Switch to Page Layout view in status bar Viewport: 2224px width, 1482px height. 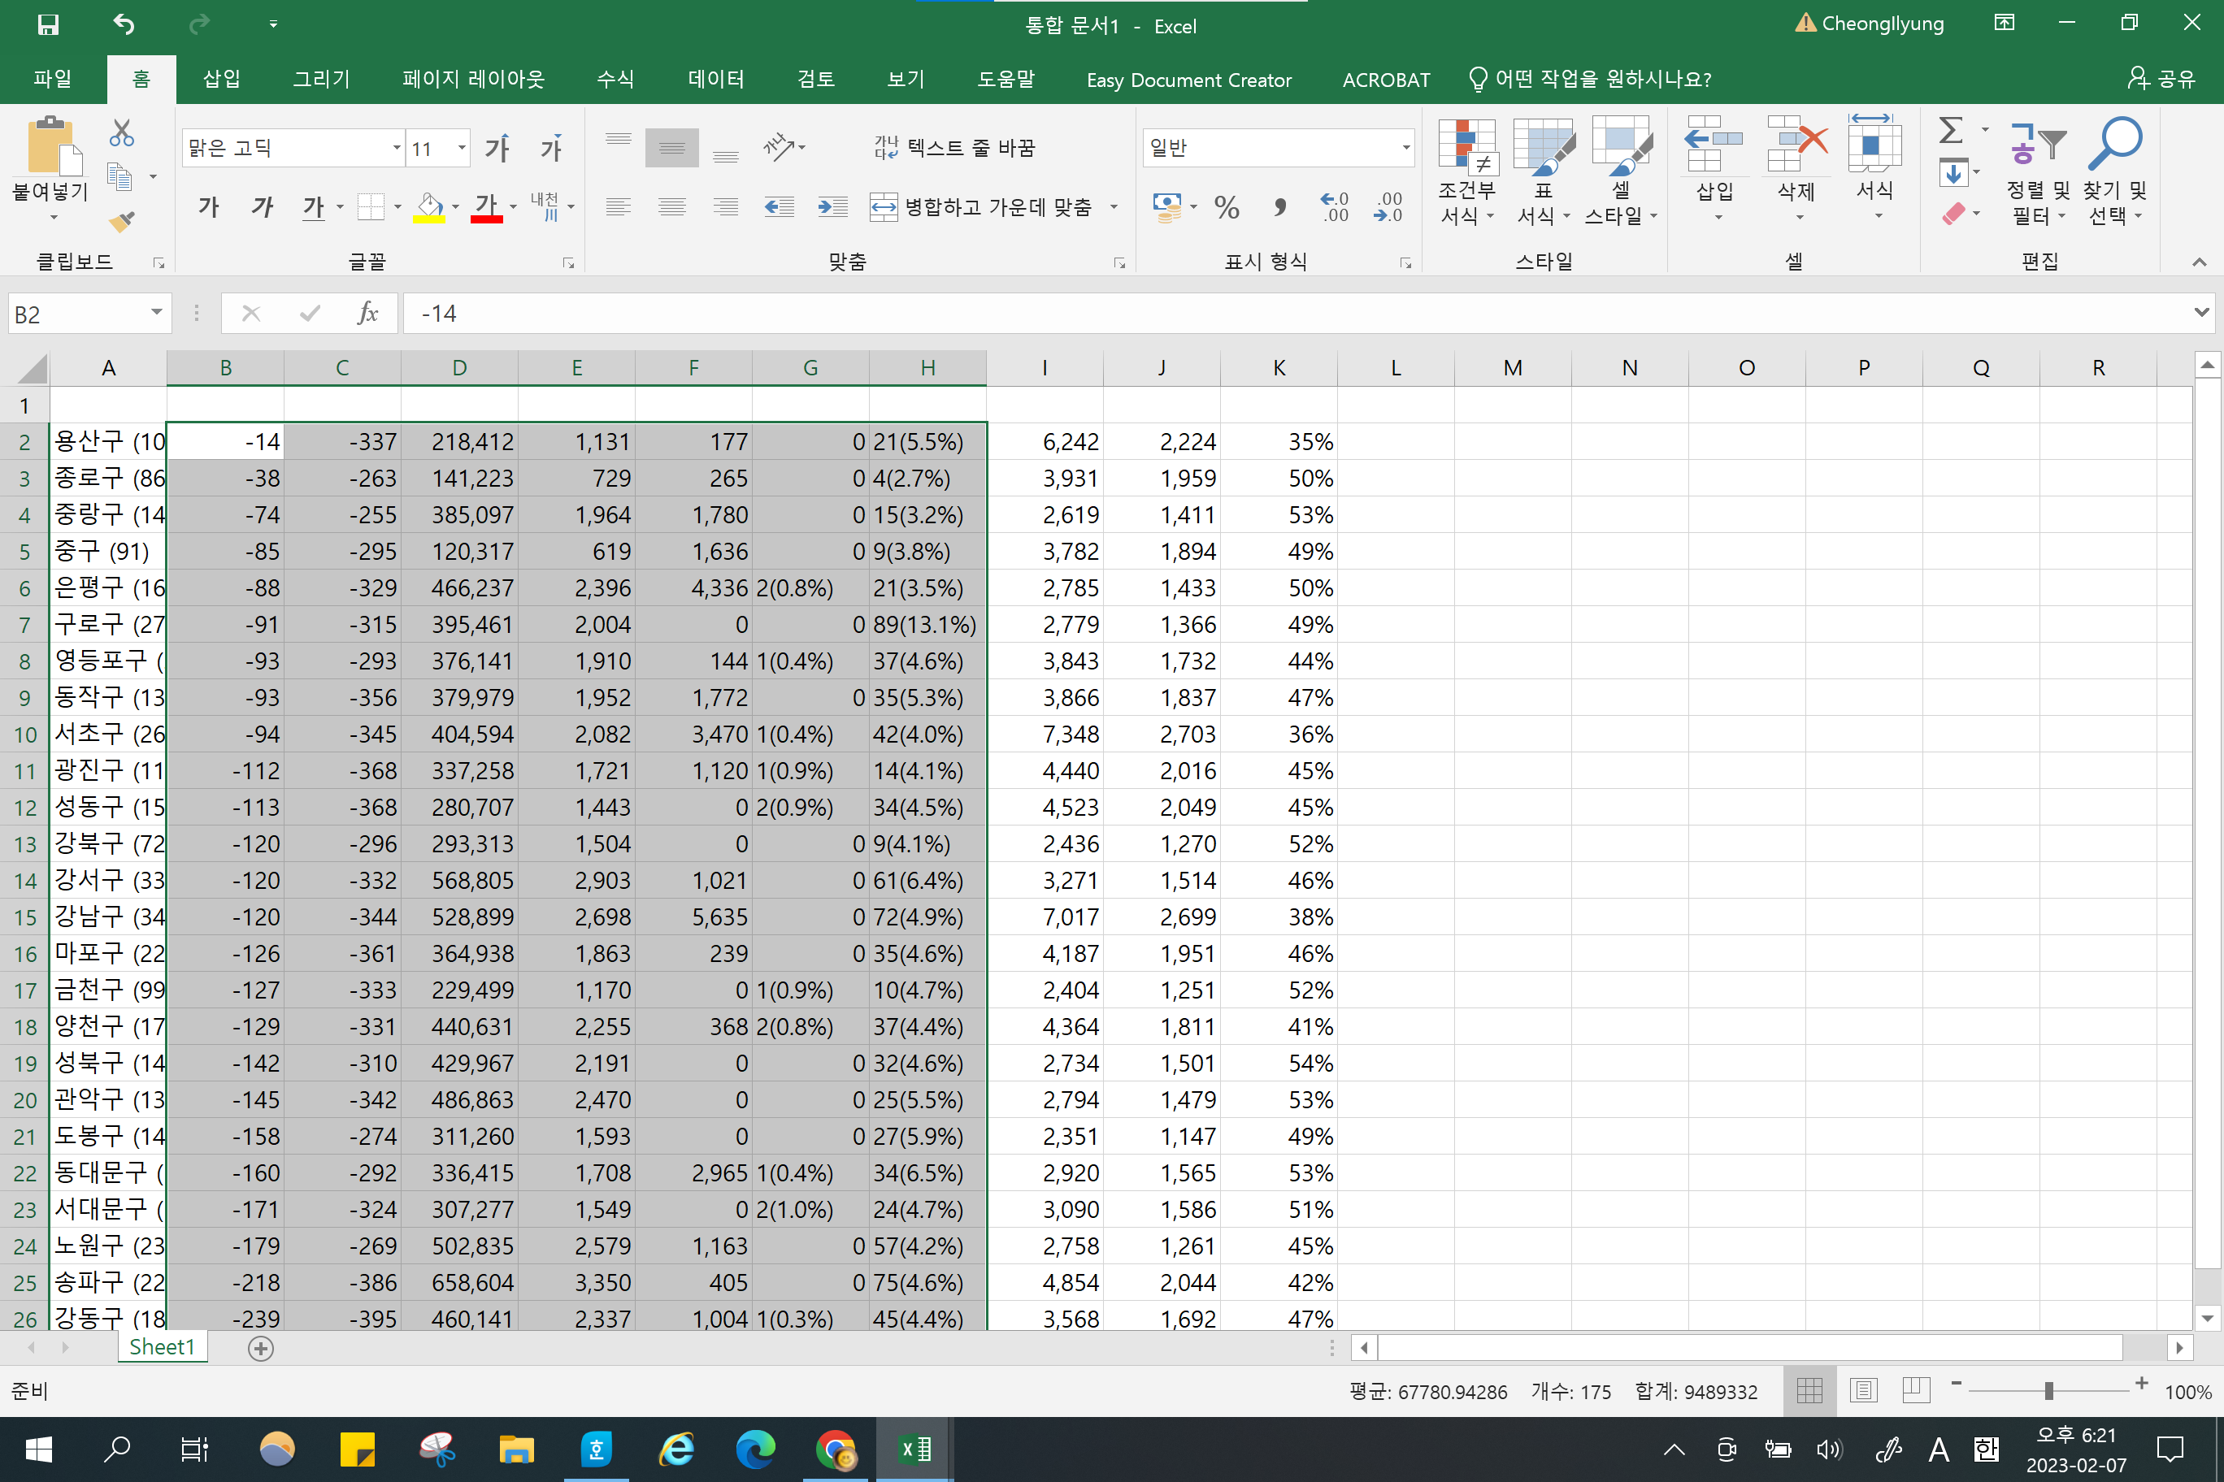pos(1863,1390)
